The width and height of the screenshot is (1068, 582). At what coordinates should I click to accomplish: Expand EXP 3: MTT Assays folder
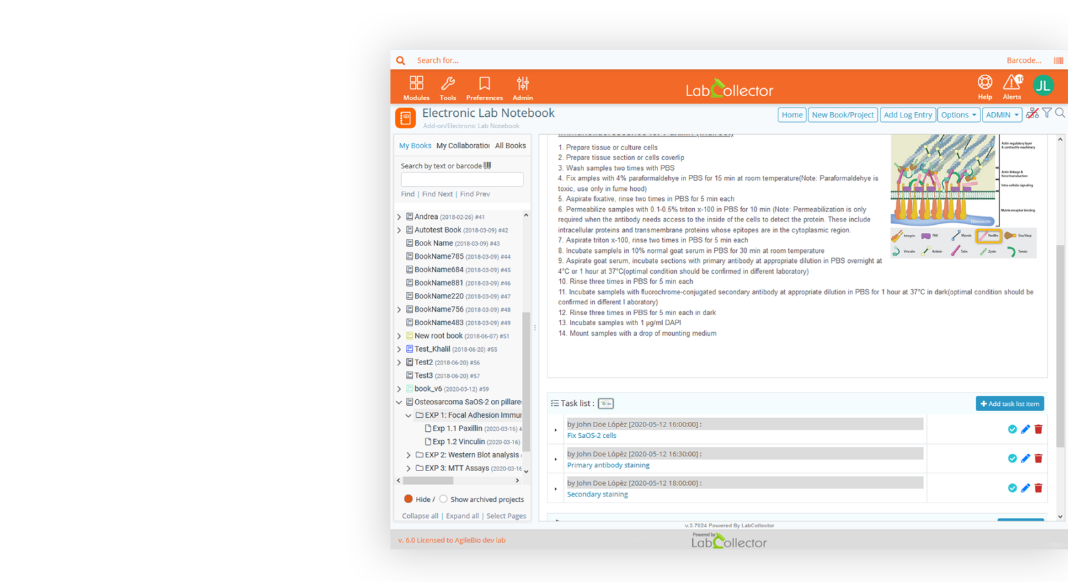[x=409, y=469]
